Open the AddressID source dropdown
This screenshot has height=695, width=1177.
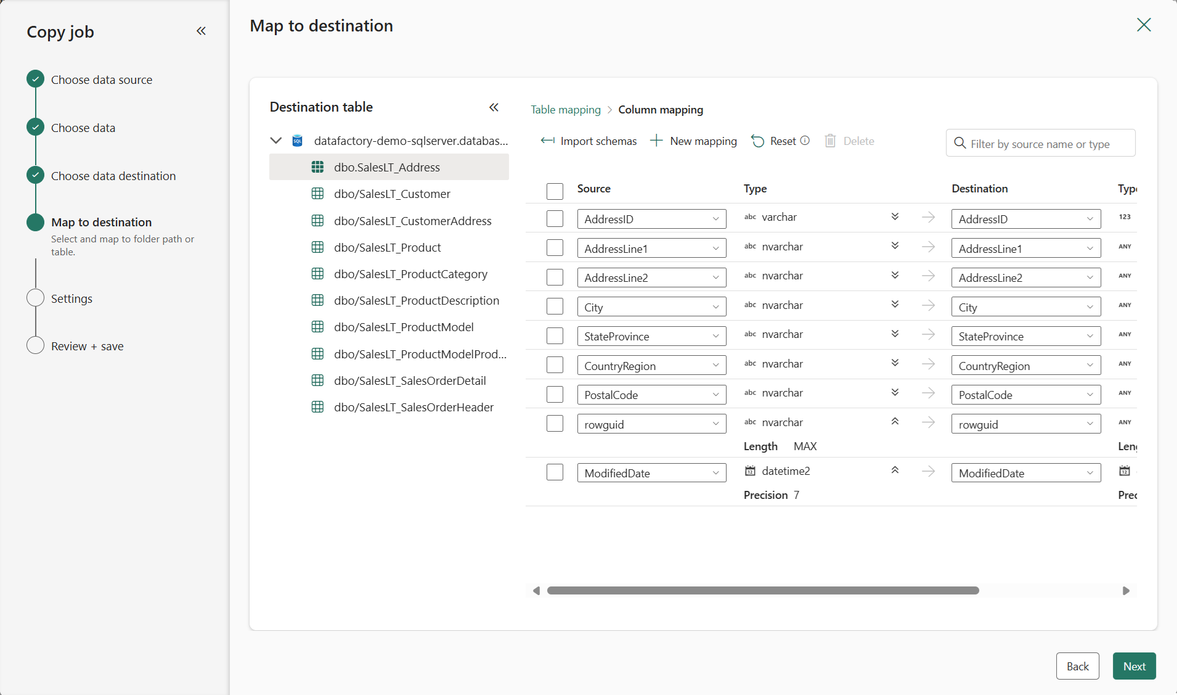[651, 219]
